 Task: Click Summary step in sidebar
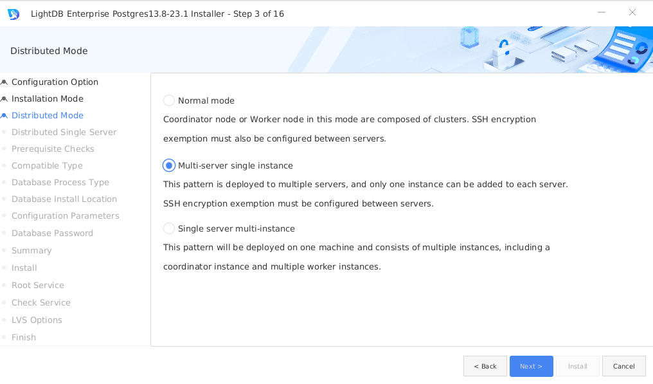(31, 251)
